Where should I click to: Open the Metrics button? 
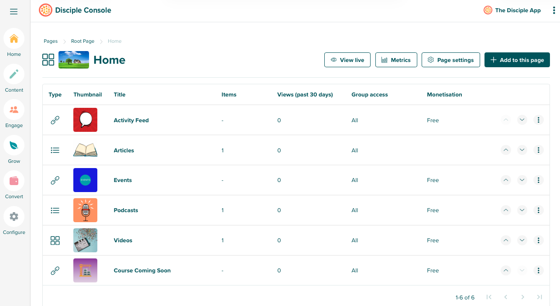coord(396,60)
